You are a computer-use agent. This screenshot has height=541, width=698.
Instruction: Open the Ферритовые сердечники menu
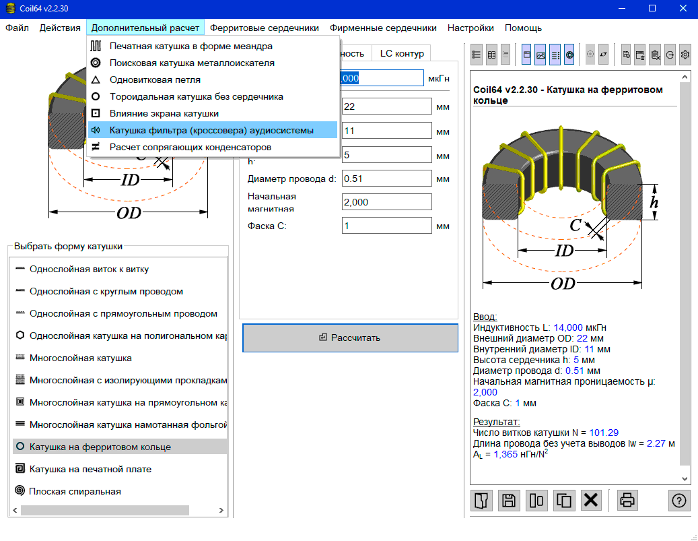(265, 28)
